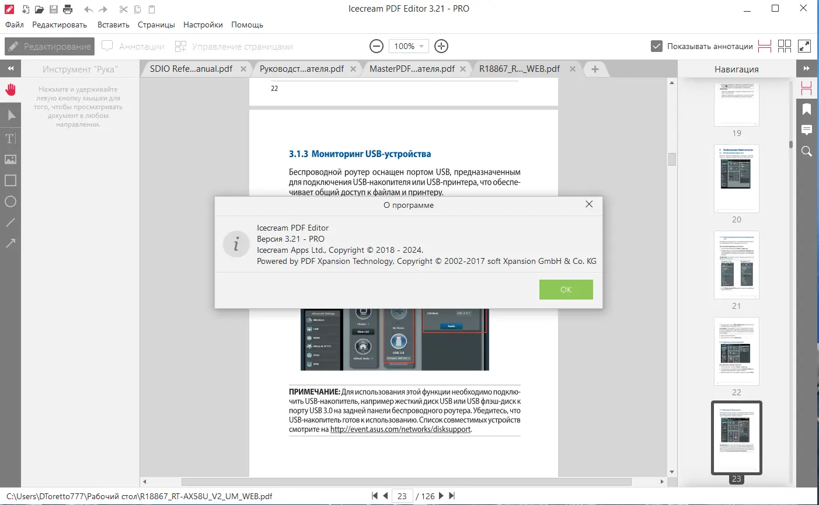Open the Вставить menu
819x505 pixels.
[113, 25]
